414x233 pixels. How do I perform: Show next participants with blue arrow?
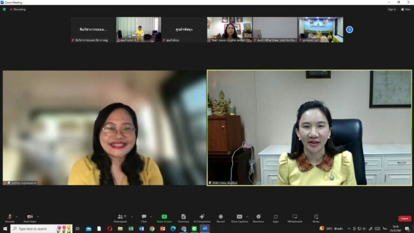[x=349, y=30]
